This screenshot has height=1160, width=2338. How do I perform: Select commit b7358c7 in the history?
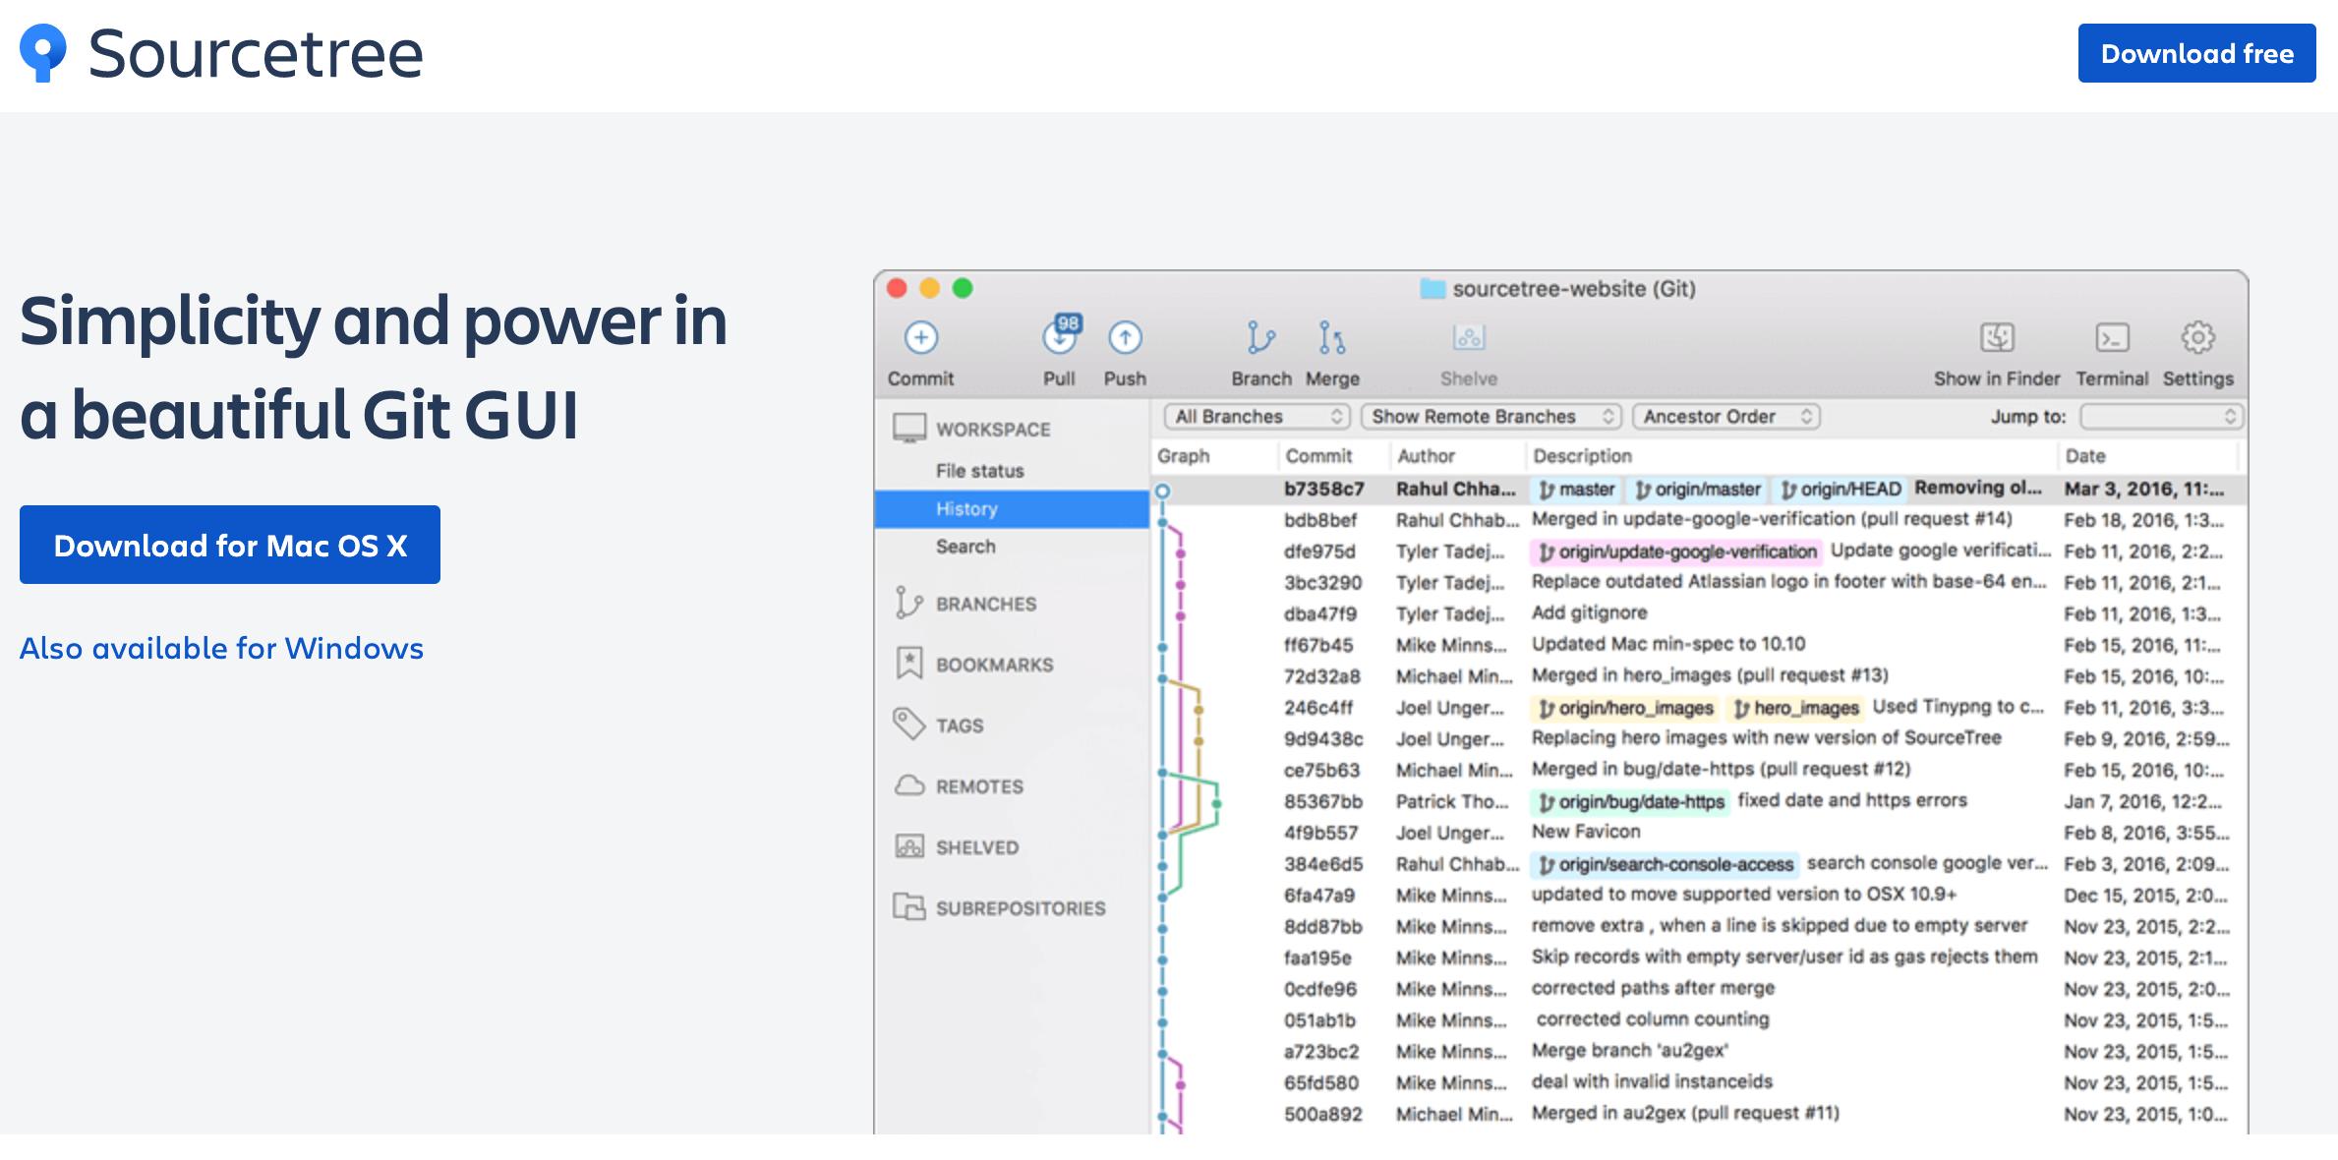[x=1320, y=488]
